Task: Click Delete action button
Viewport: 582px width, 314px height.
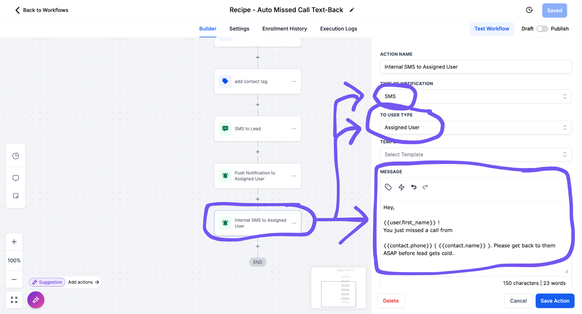Action: [391, 301]
